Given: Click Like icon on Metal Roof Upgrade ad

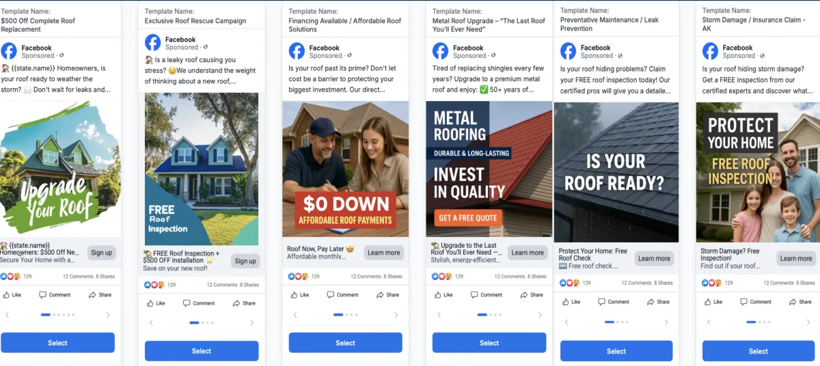Looking at the screenshot, I should coord(437,295).
